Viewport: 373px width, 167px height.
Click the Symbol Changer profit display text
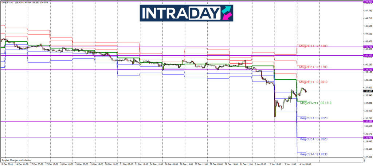point(16,160)
